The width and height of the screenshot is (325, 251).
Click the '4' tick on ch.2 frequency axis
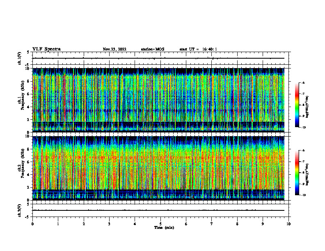point(29,175)
